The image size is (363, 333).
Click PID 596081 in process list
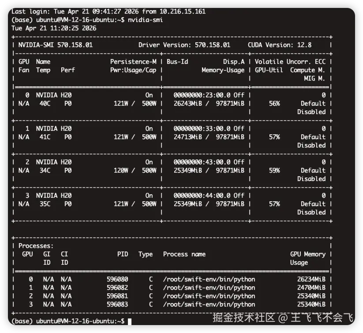[x=117, y=296]
